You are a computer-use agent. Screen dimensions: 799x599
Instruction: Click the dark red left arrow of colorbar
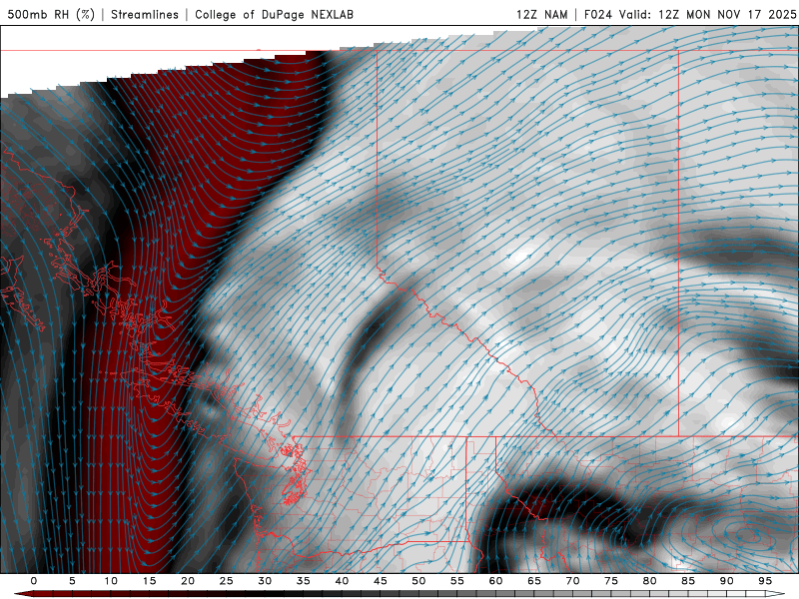pos(23,594)
